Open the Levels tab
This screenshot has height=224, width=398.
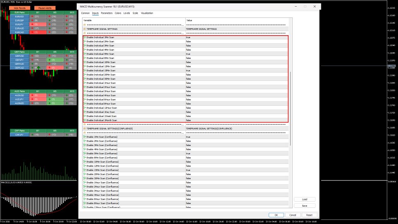point(127,13)
